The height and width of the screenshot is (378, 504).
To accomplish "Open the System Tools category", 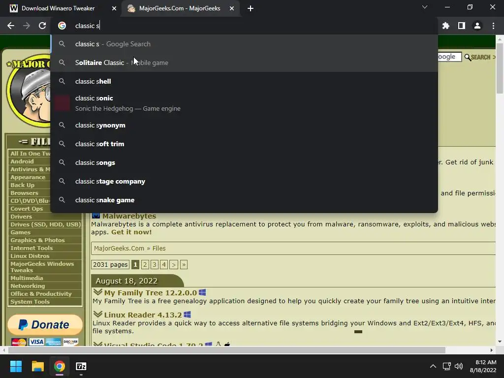I will [x=30, y=302].
